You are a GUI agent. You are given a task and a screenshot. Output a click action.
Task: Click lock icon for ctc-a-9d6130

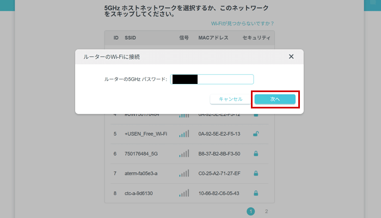tap(256, 193)
